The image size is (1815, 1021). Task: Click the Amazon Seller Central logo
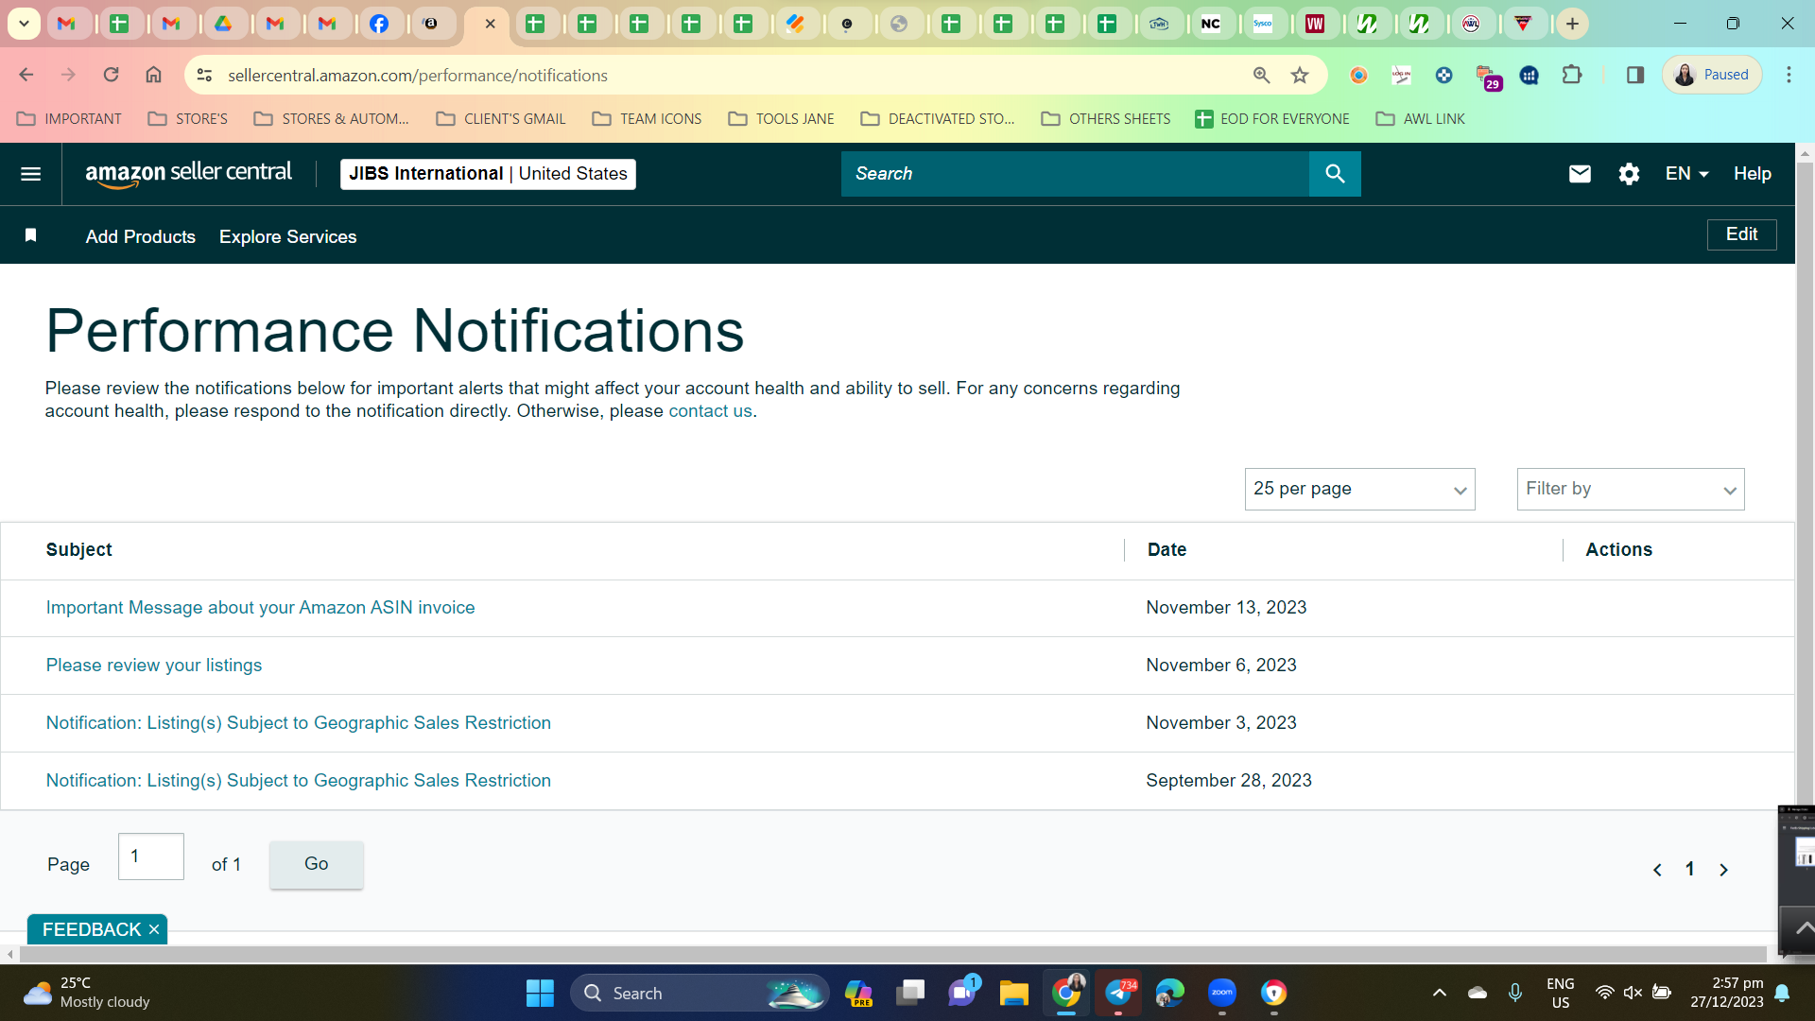pos(188,174)
